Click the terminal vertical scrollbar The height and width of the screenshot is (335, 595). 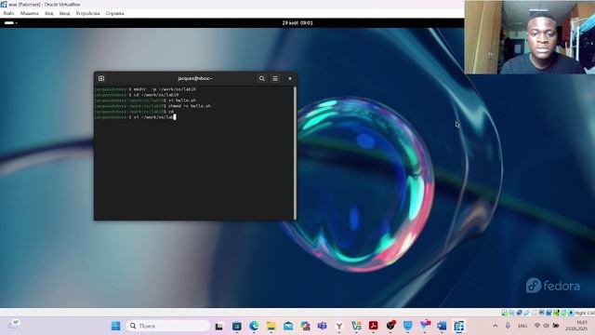click(295, 152)
